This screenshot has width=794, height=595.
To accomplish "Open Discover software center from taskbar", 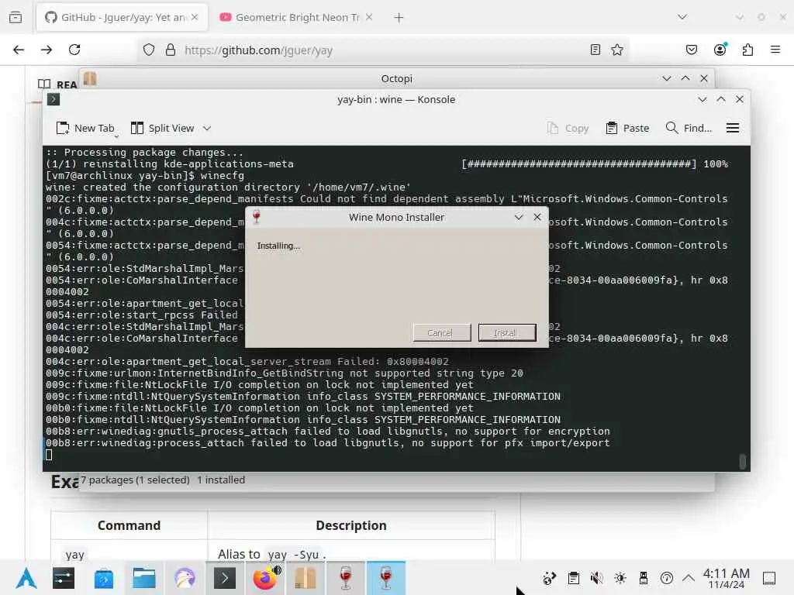I will tap(103, 578).
